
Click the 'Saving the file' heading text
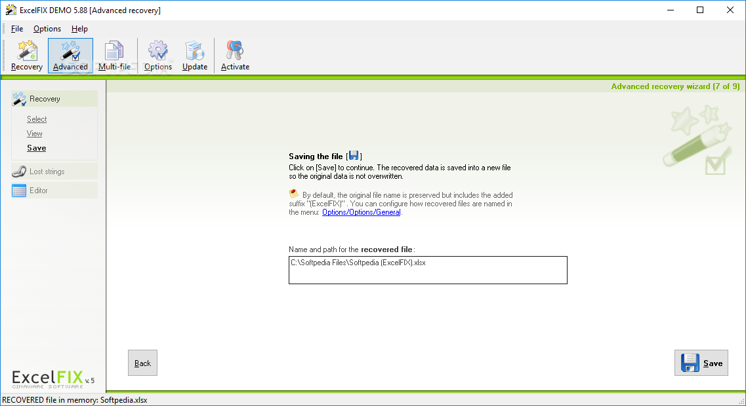click(x=316, y=157)
